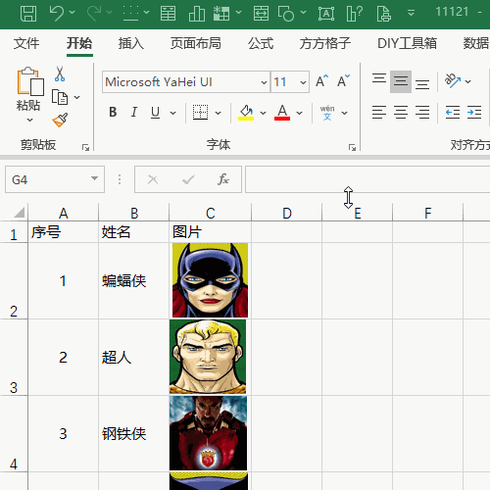Expand the font size 11 dropdown

coord(303,82)
